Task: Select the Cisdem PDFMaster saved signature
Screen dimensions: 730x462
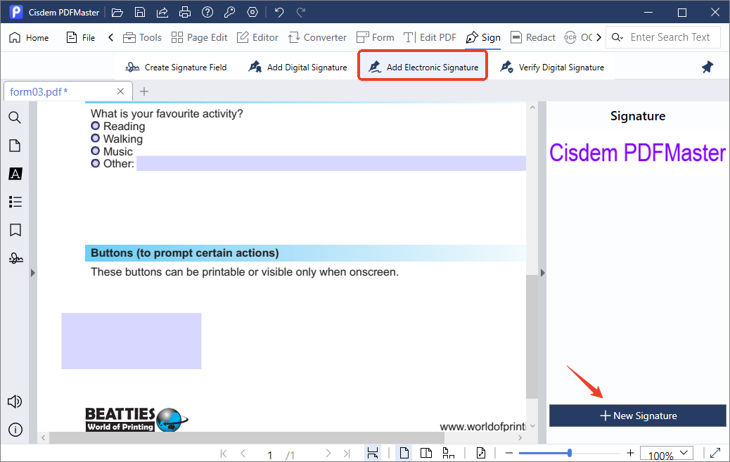Action: click(x=637, y=153)
